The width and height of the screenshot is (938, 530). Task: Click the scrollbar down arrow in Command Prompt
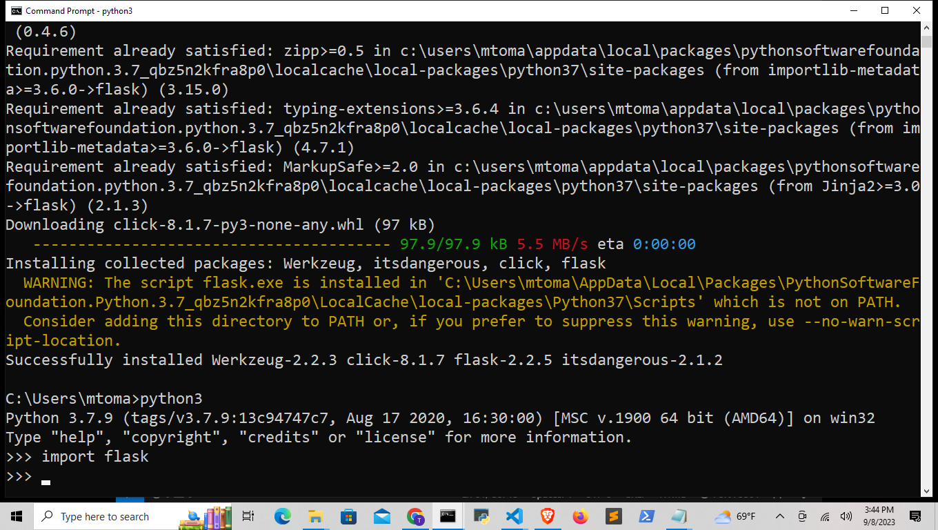pyautogui.click(x=927, y=491)
